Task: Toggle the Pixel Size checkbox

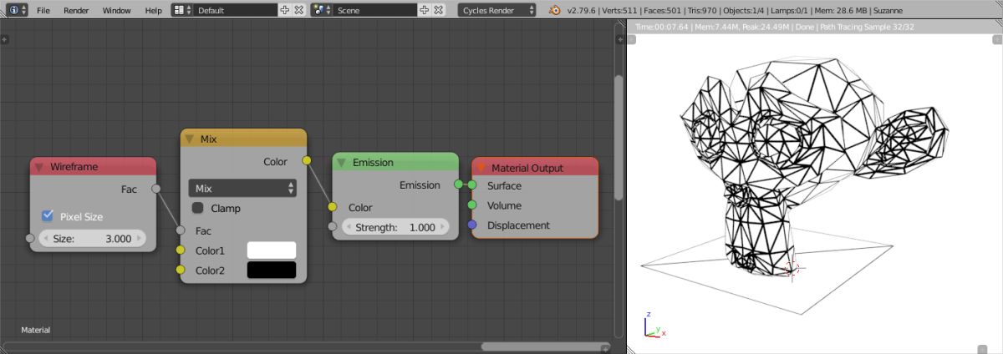Action: (x=48, y=216)
